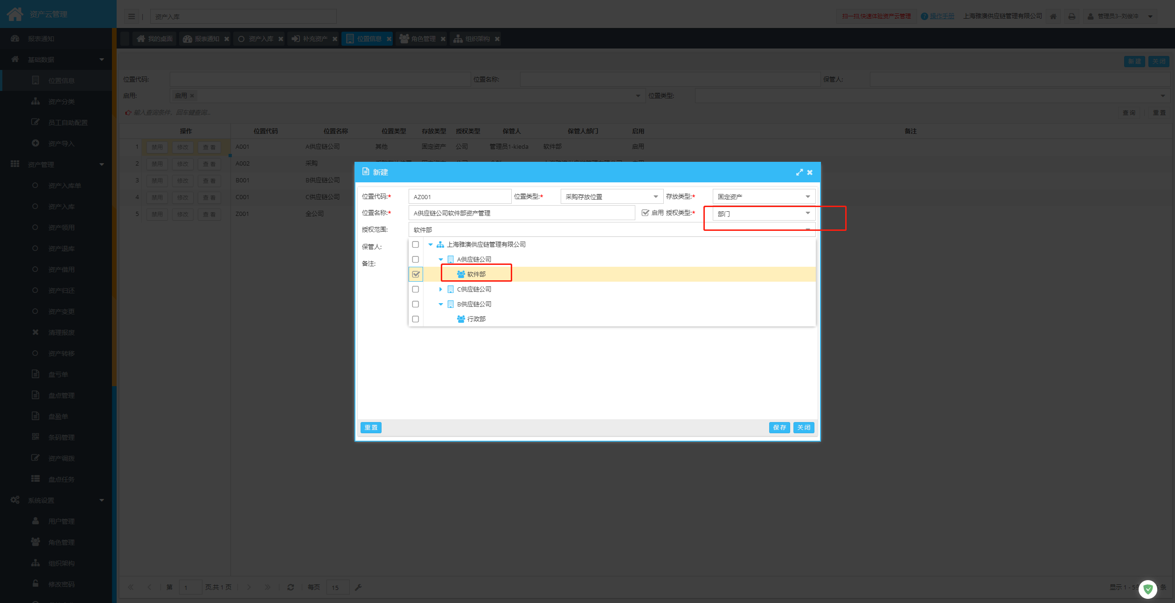This screenshot has height=603, width=1175.
Task: Maximize the 新建 dialog with expand icon
Action: pyautogui.click(x=799, y=173)
